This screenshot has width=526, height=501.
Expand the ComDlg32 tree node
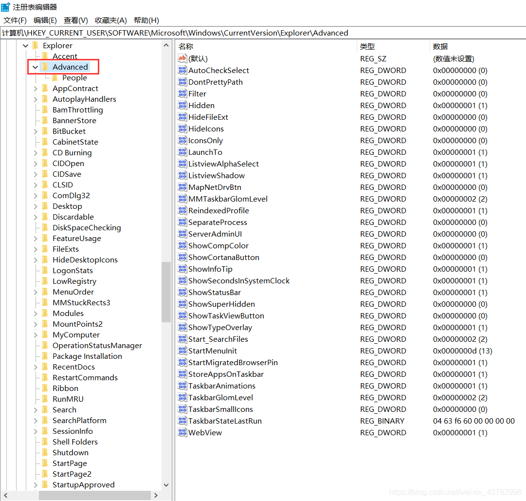[x=36, y=196]
